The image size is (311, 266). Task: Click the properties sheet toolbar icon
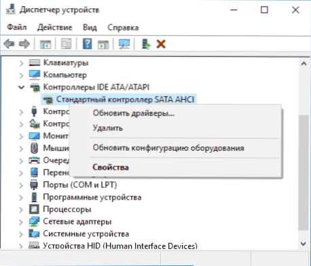click(x=66, y=44)
